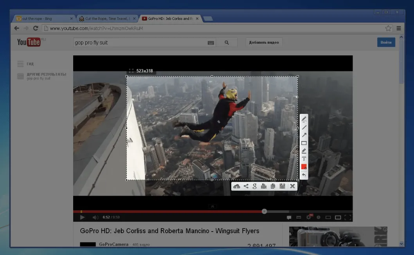Switch to the 'Cut the Rope, Time Travel' tab
Screen dimensions: 414x255
[107, 19]
